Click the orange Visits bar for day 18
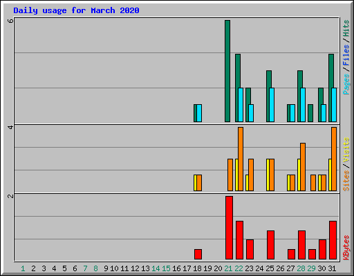Image resolution: width=354 pixels, height=276 pixels. [199, 183]
